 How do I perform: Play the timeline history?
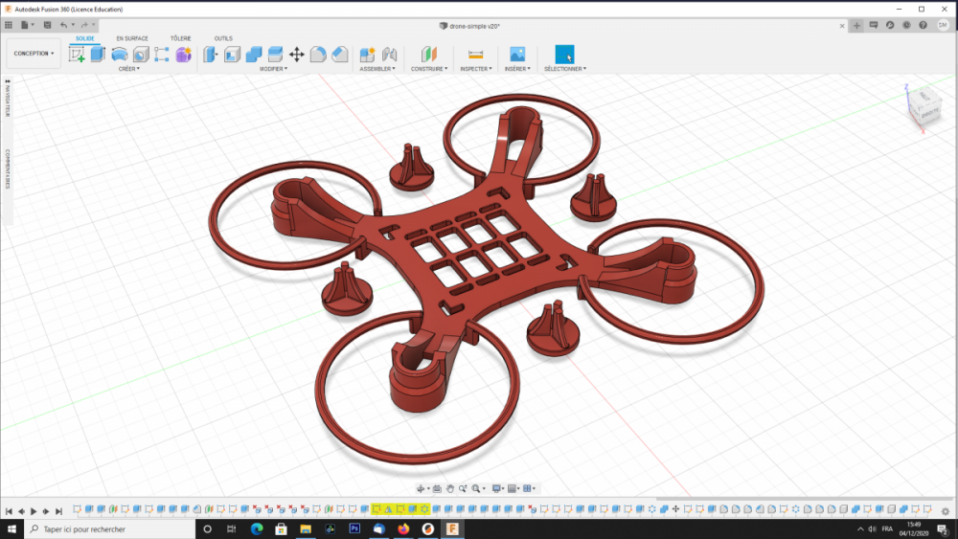[34, 511]
